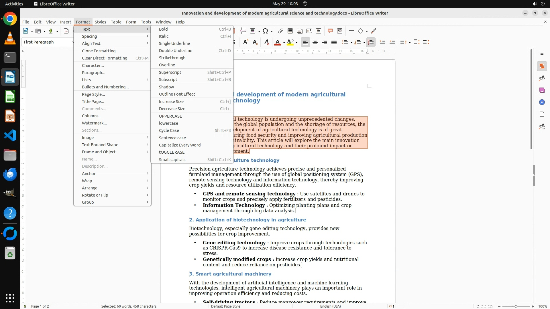Click the red font color swatch button
This screenshot has width=550, height=309.
click(277, 42)
